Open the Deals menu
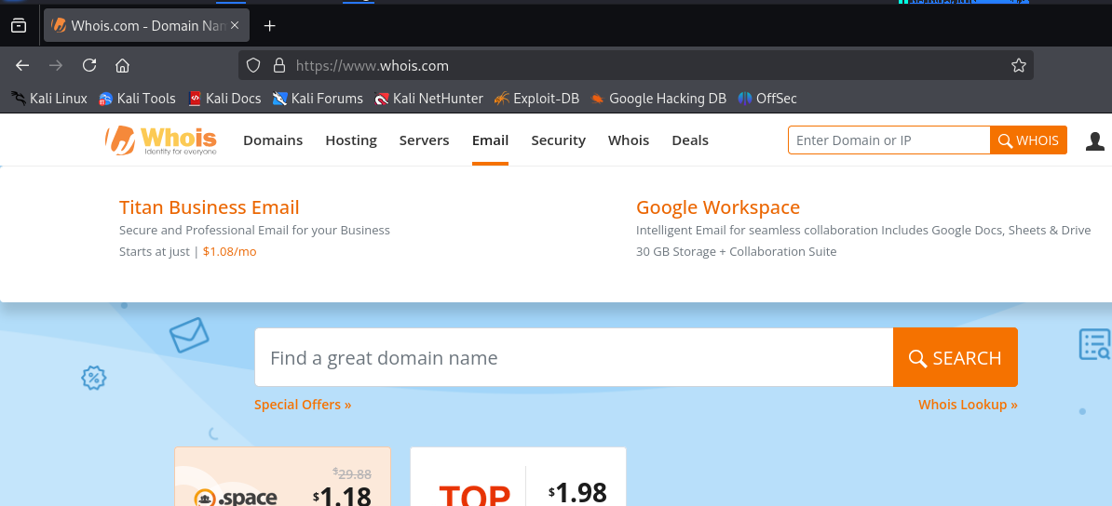The width and height of the screenshot is (1112, 506). (690, 140)
